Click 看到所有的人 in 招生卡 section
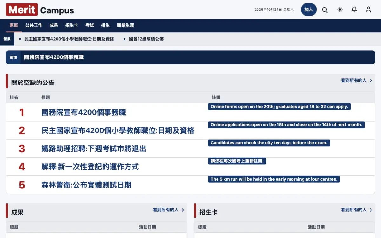Image resolution: width=381 pixels, height=238 pixels. (x=354, y=210)
